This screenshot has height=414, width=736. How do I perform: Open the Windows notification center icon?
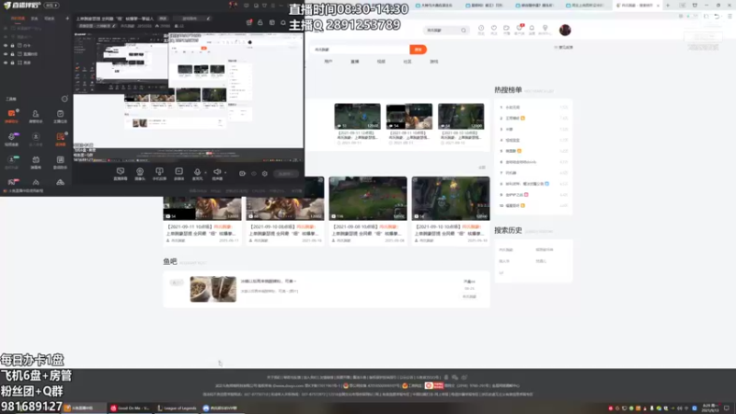tap(727, 408)
